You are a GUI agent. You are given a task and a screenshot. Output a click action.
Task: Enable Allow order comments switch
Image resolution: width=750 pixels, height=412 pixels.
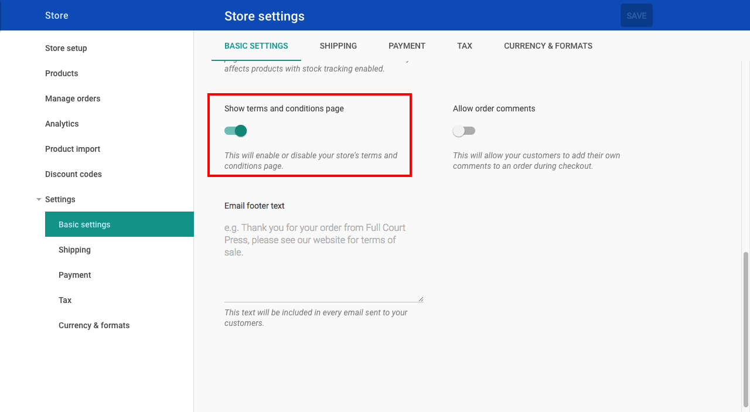(464, 131)
